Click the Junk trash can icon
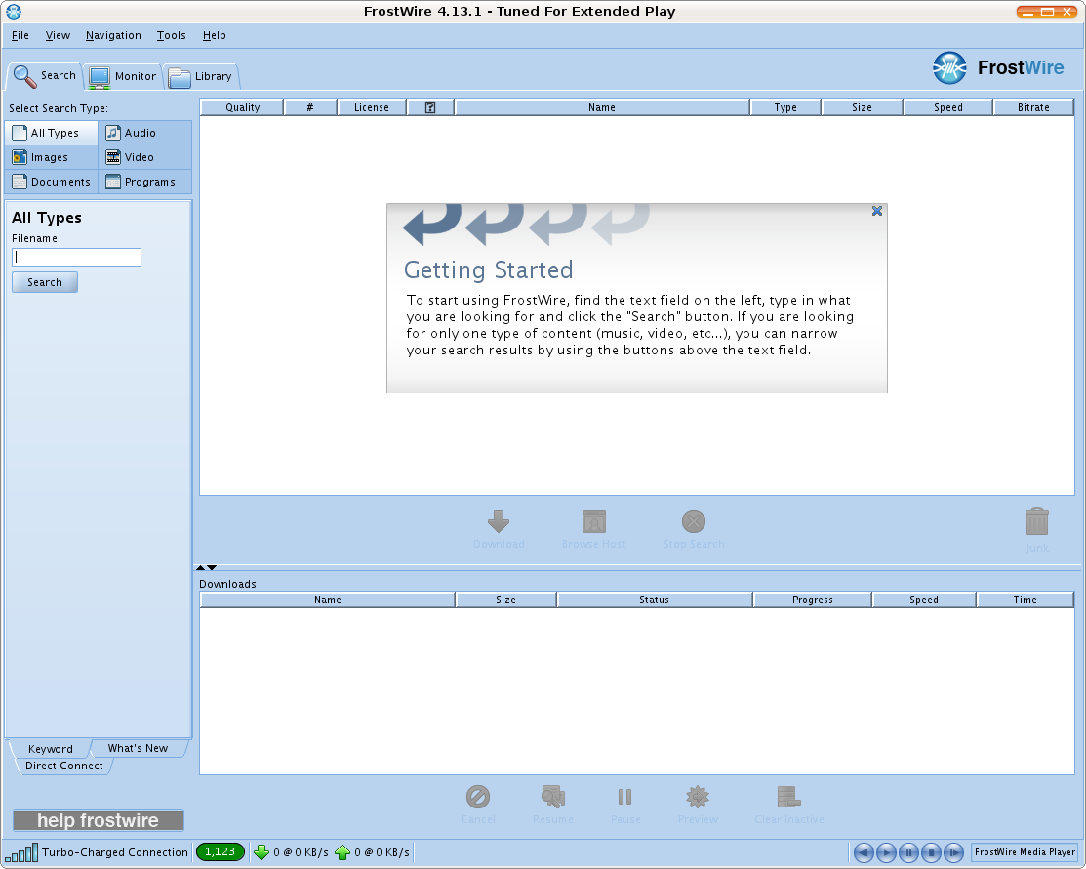1086x869 pixels. (x=1037, y=521)
